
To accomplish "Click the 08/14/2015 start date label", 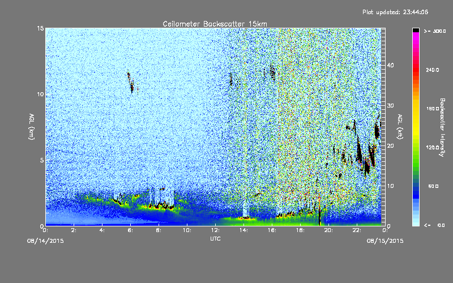I will (x=45, y=241).
